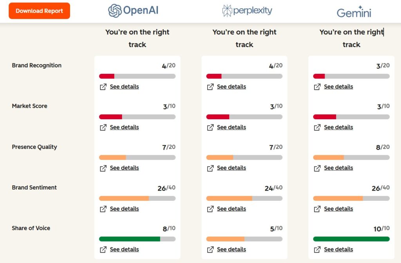Click Gemini's 'You're on the right track' heading

tap(351, 38)
